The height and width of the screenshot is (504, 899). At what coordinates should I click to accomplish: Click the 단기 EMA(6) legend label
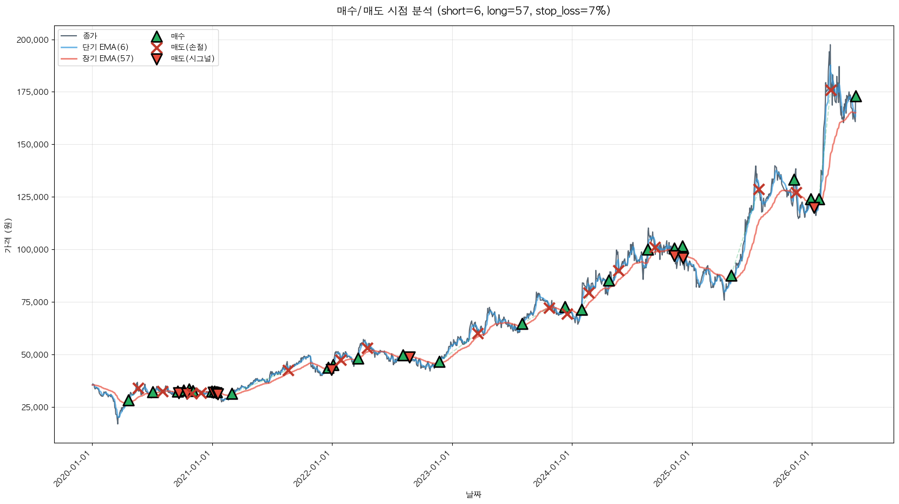(x=106, y=48)
